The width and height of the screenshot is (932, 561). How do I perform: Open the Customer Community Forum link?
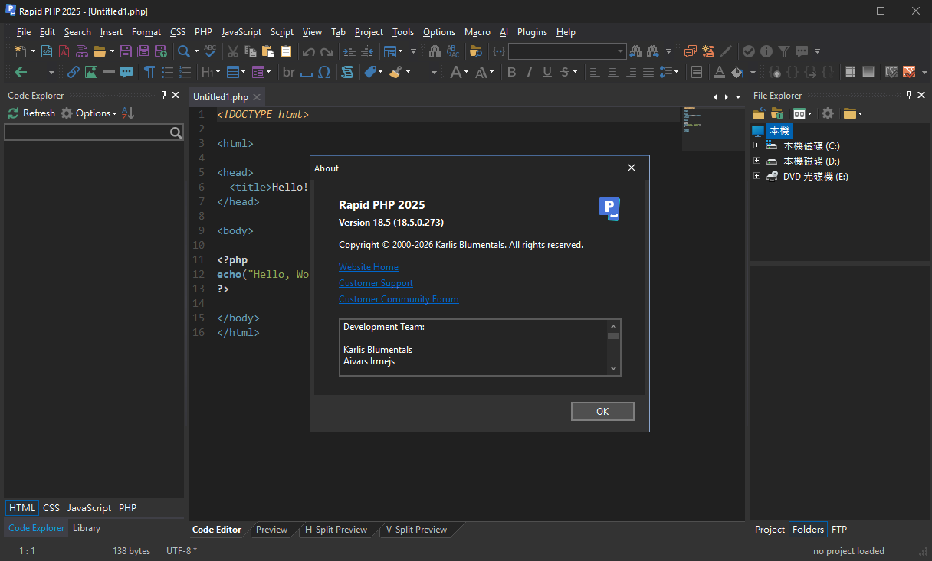pos(399,299)
